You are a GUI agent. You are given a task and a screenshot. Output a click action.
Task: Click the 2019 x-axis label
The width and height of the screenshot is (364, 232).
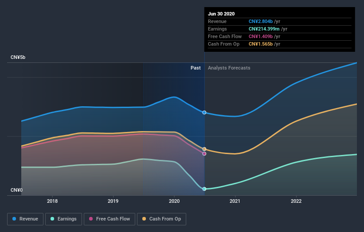click(x=113, y=201)
